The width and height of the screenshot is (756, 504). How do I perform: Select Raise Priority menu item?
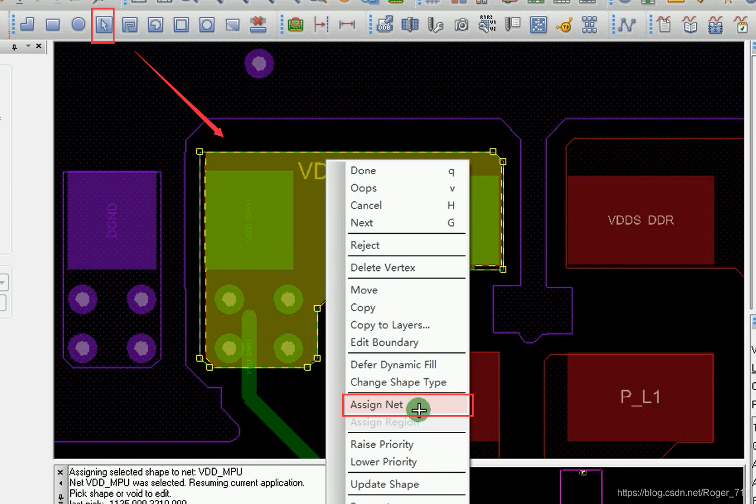coord(382,444)
